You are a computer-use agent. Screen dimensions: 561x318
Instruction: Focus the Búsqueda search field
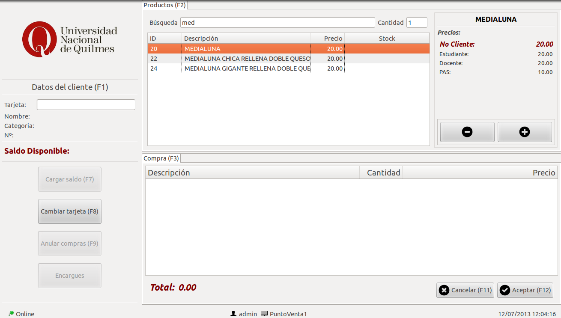(277, 23)
